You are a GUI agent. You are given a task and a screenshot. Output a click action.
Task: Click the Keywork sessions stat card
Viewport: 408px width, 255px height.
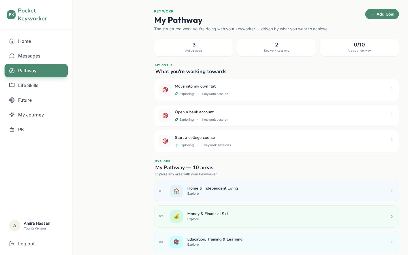pos(277,48)
